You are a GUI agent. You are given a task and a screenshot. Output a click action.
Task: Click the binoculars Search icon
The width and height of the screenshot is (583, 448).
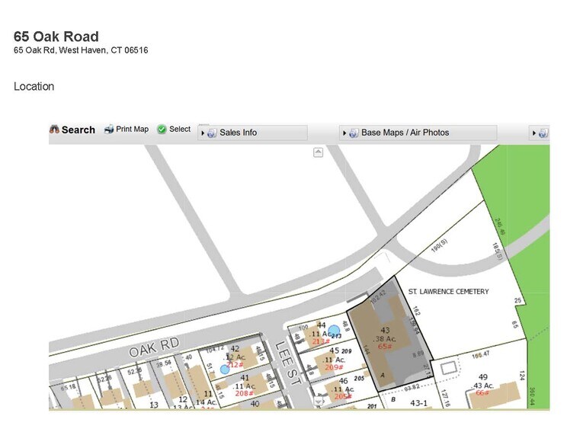click(x=54, y=130)
